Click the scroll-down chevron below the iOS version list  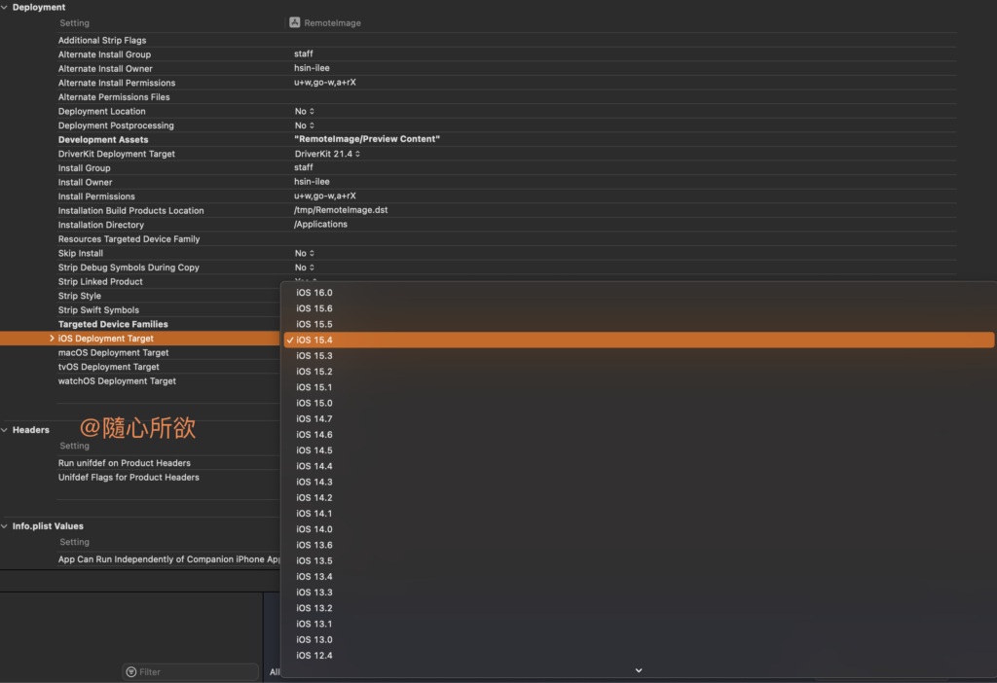point(639,670)
